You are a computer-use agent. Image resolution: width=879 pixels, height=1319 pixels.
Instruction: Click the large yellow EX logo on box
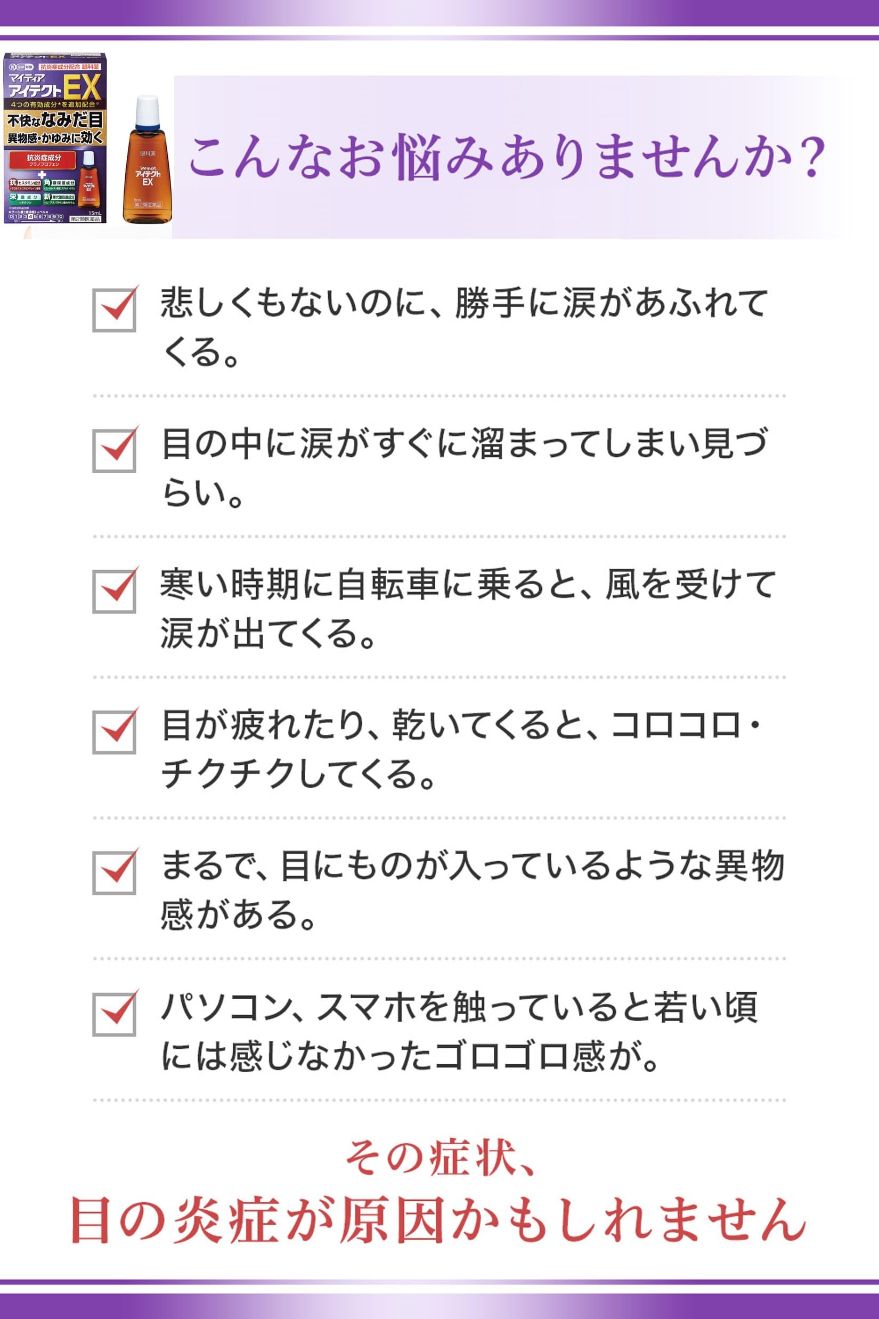click(x=83, y=87)
